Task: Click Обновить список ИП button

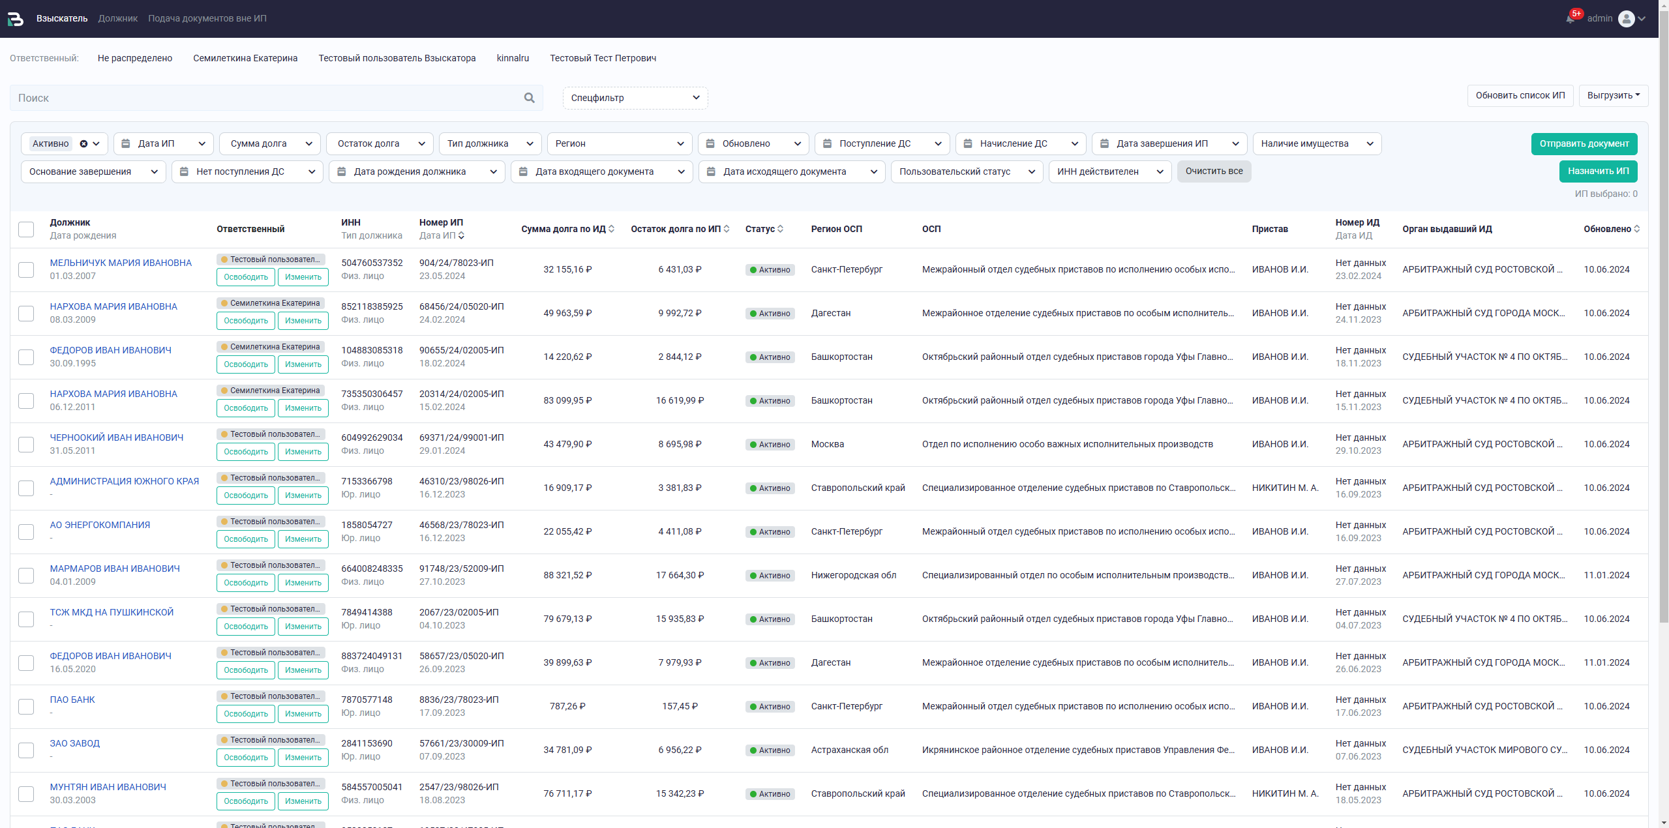Action: [x=1520, y=95]
